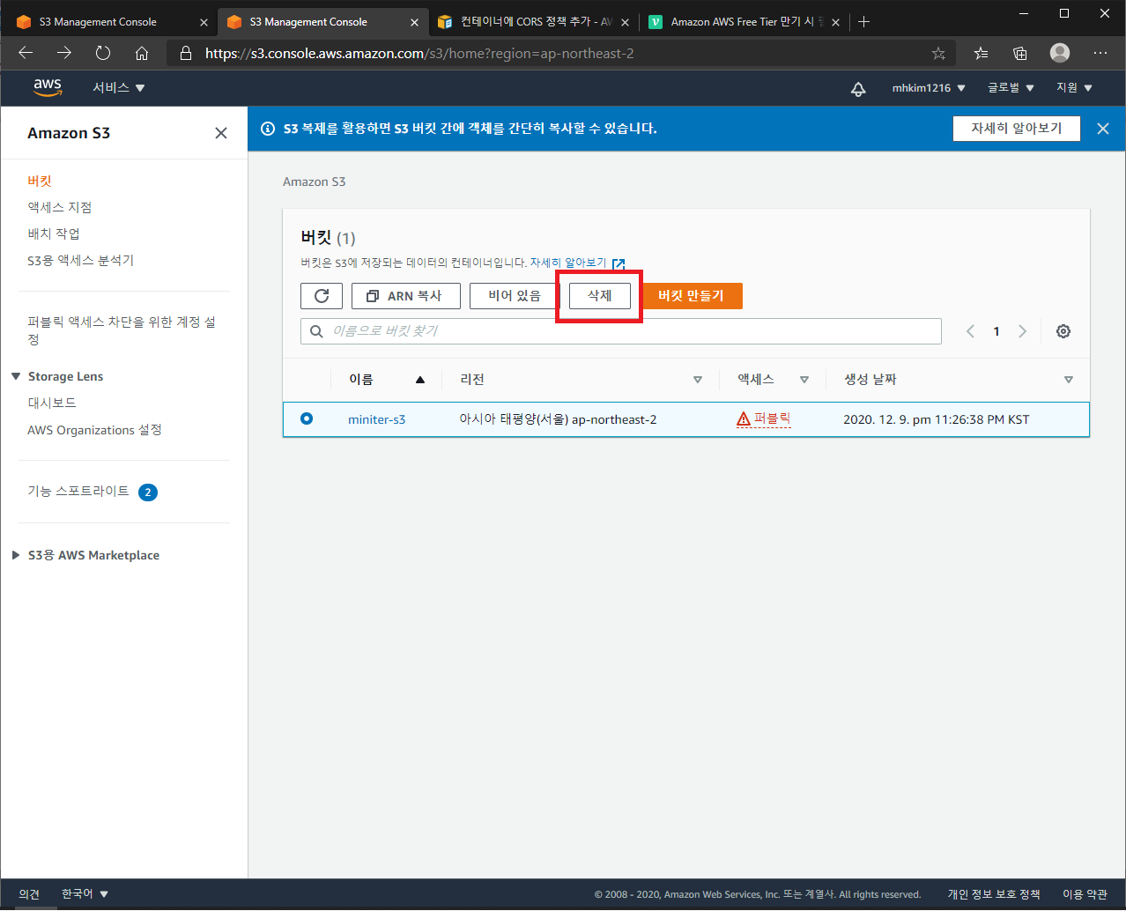
Task: Focus the 이름으로 버킷 찾기 search field
Action: [x=621, y=331]
